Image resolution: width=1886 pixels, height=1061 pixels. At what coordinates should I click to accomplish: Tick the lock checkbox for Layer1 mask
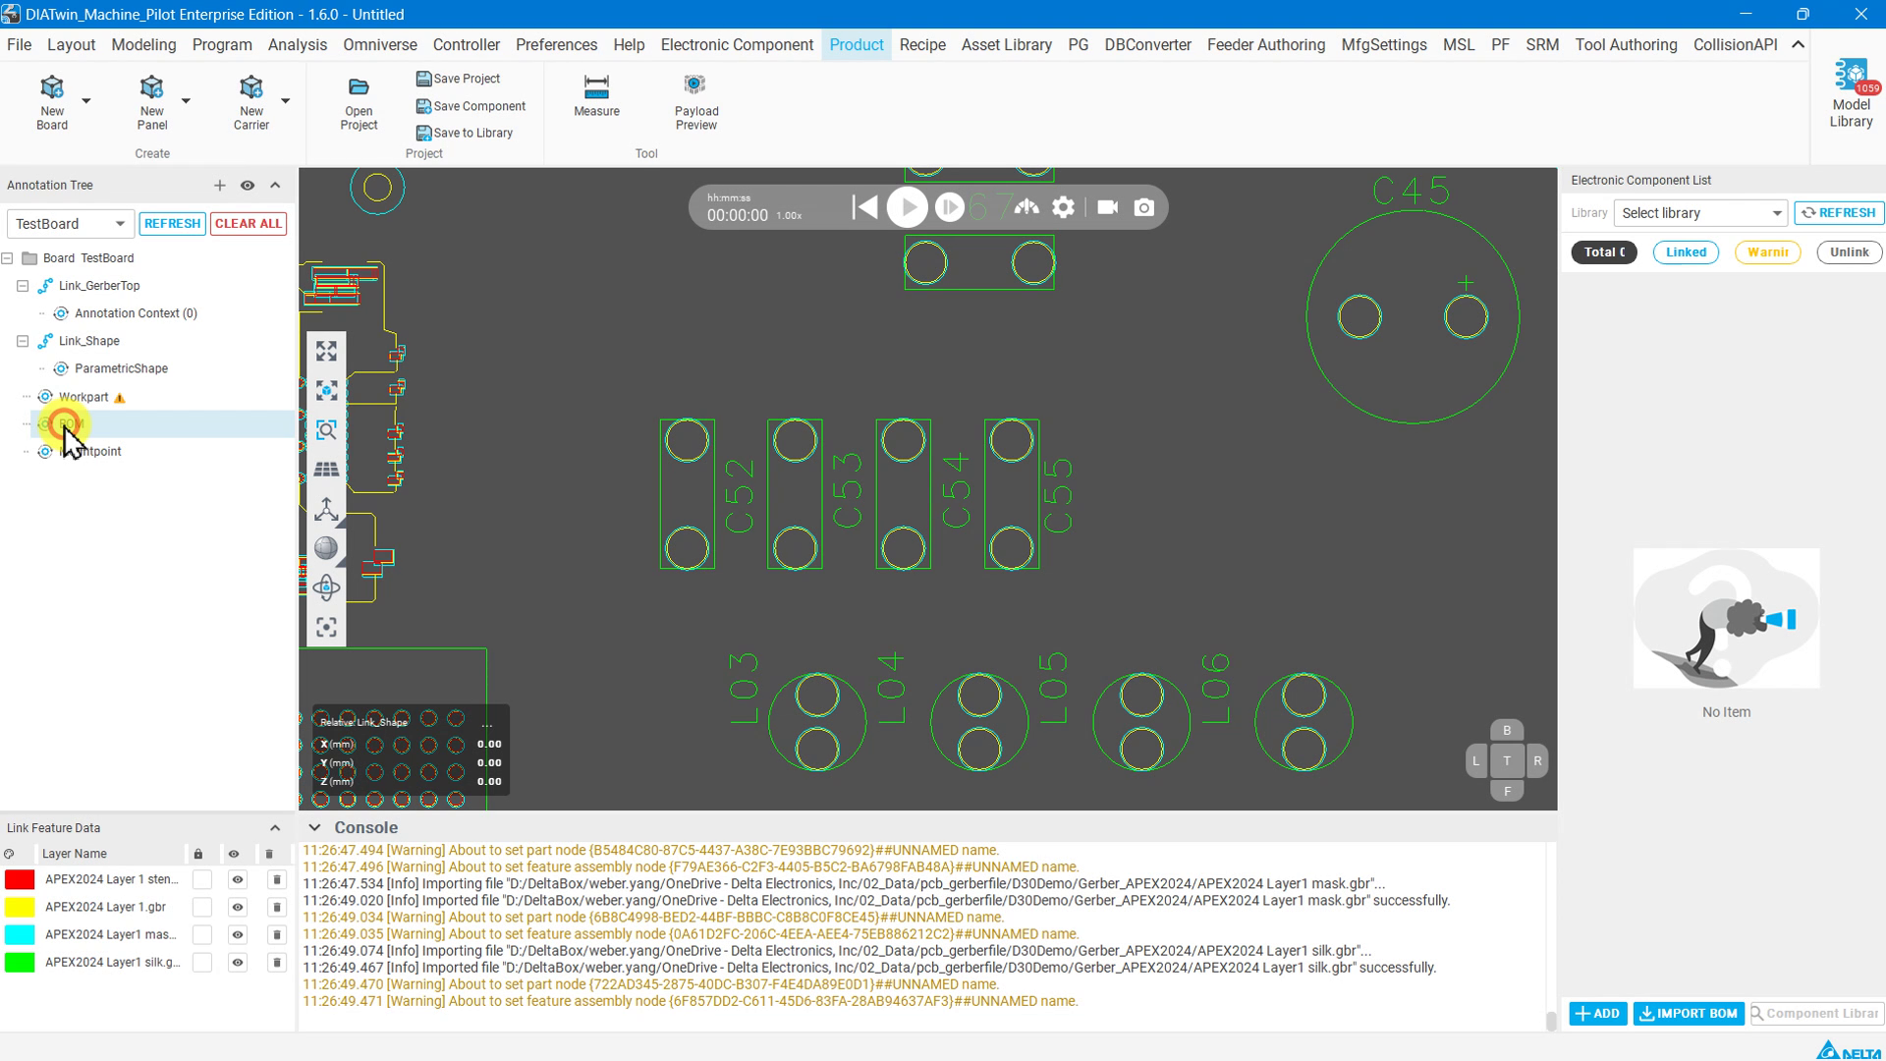202,934
